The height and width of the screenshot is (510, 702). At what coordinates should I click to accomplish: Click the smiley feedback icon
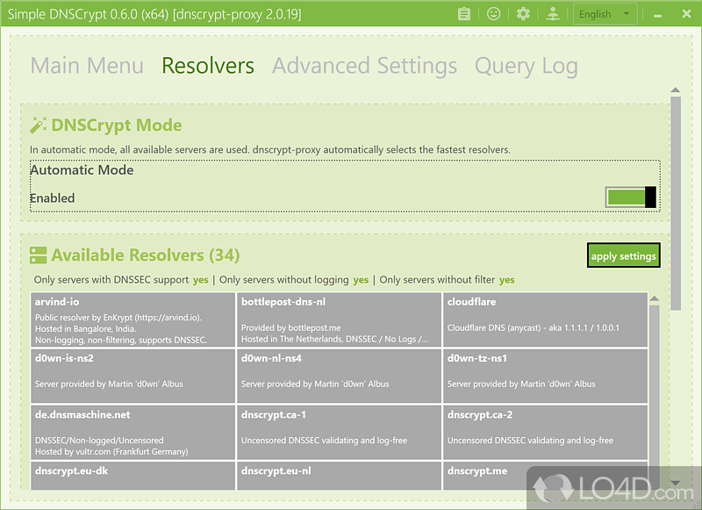pyautogui.click(x=493, y=13)
